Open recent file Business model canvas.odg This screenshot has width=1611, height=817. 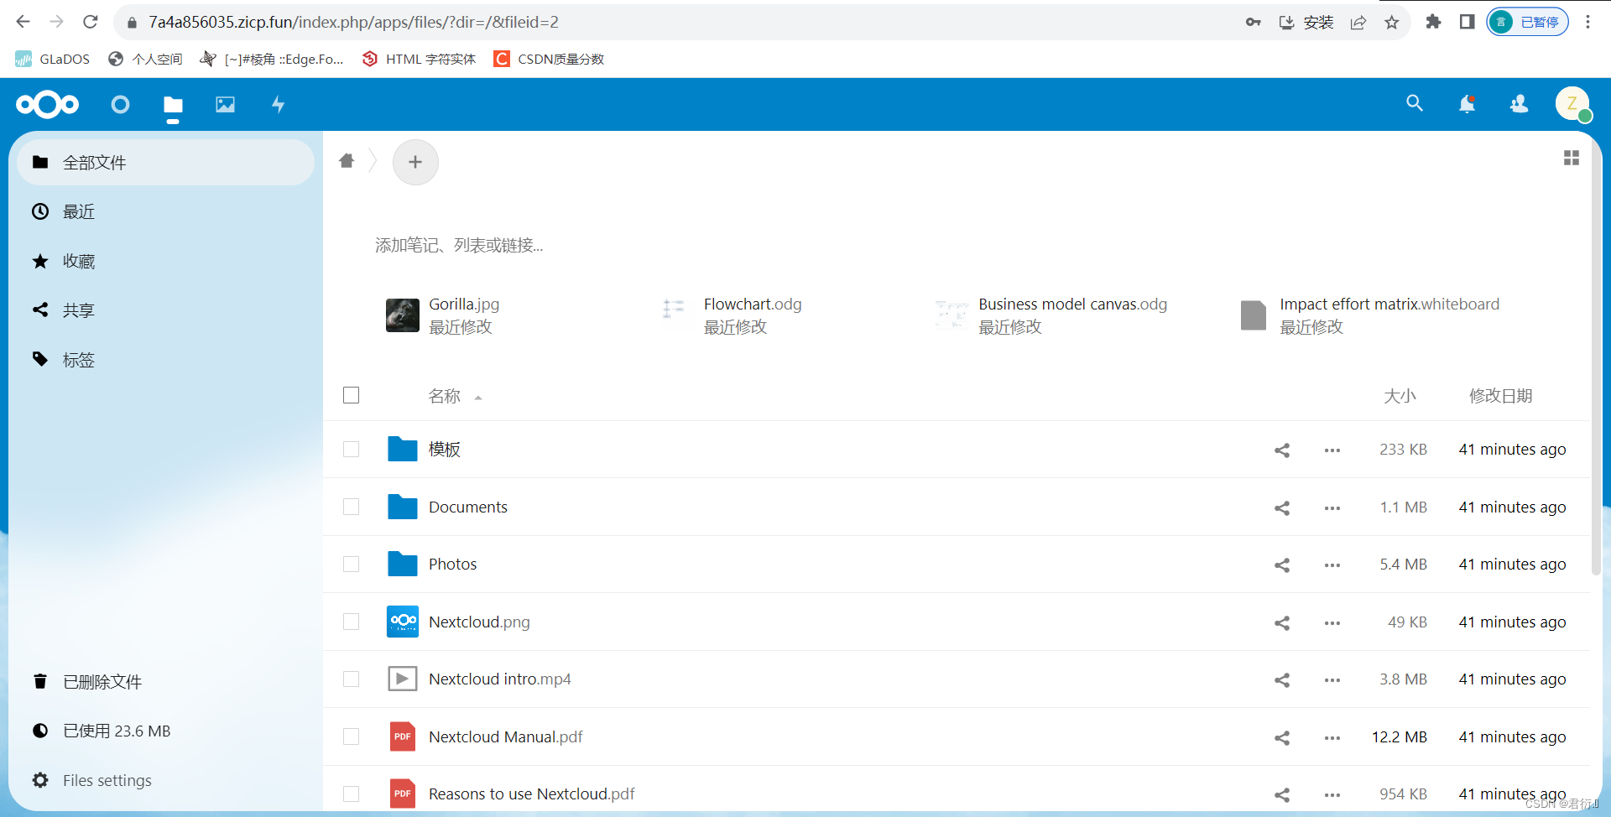(1051, 315)
